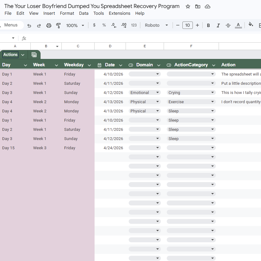
Task: Select column F header
Action: coord(191,46)
